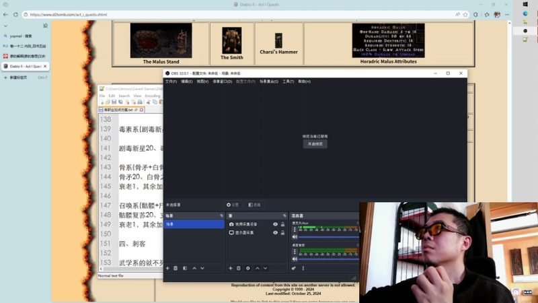Open Notepad++ Search menu
The width and height of the screenshot is (538, 303).
[124, 96]
